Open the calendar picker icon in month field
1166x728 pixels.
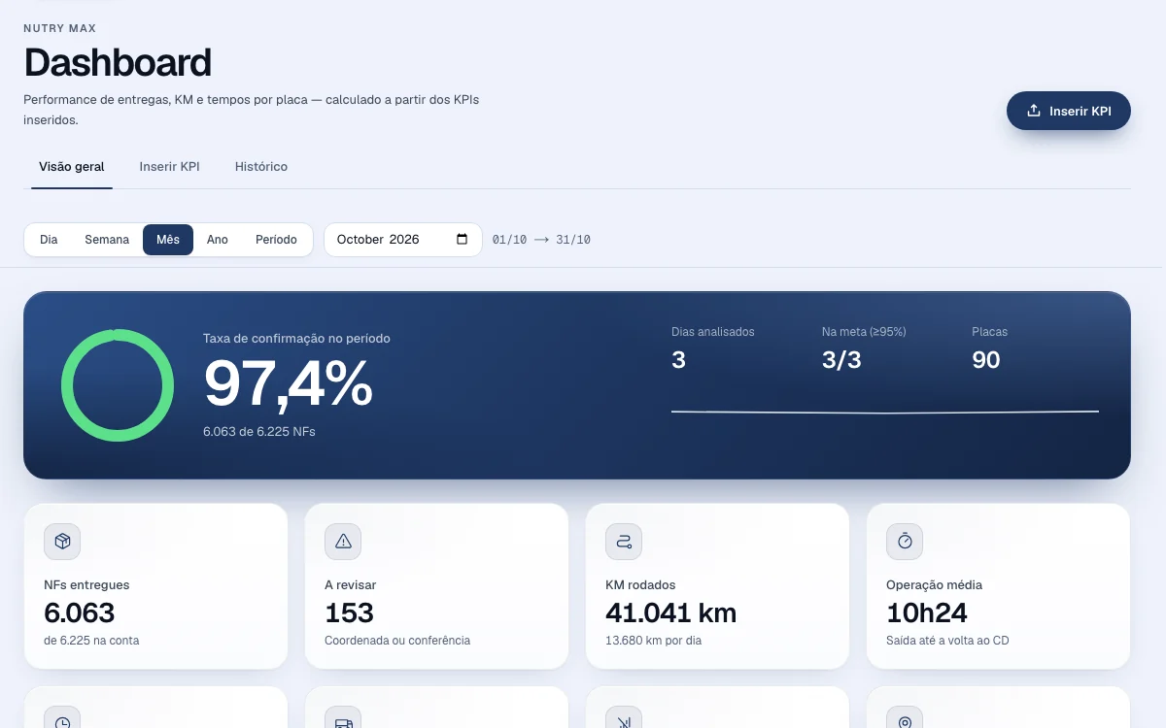tap(462, 240)
